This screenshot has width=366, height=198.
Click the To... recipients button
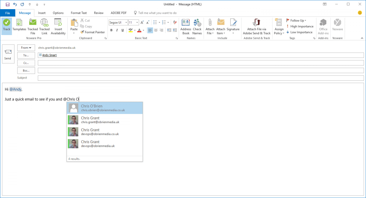26,55
